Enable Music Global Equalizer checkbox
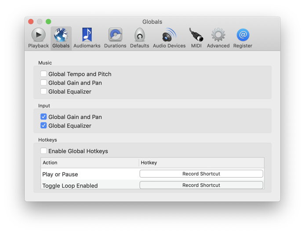 (x=44, y=92)
